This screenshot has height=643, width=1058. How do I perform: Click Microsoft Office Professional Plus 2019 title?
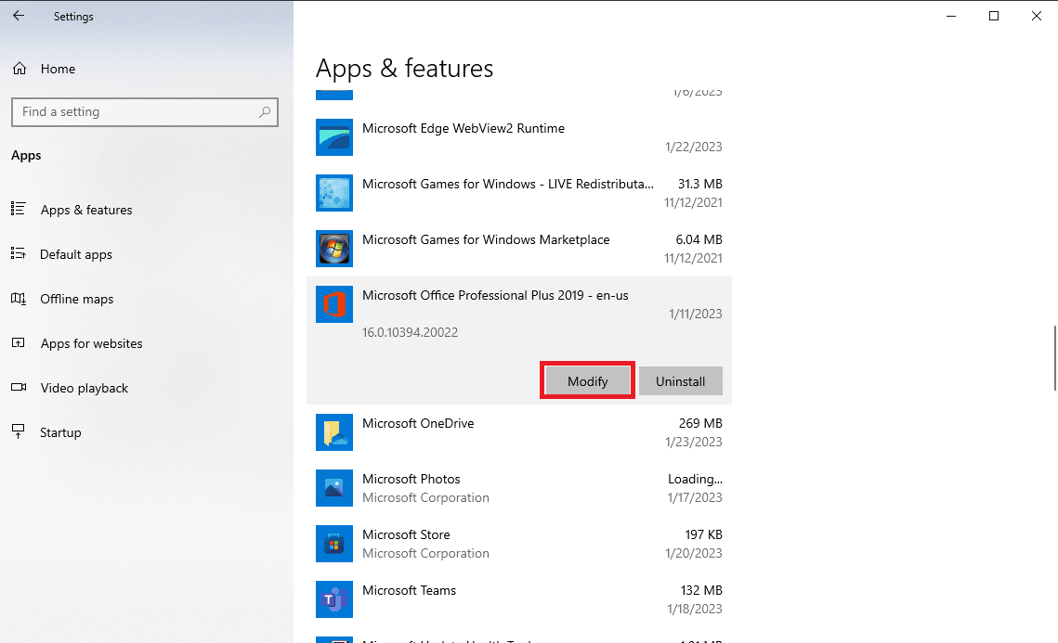point(495,295)
